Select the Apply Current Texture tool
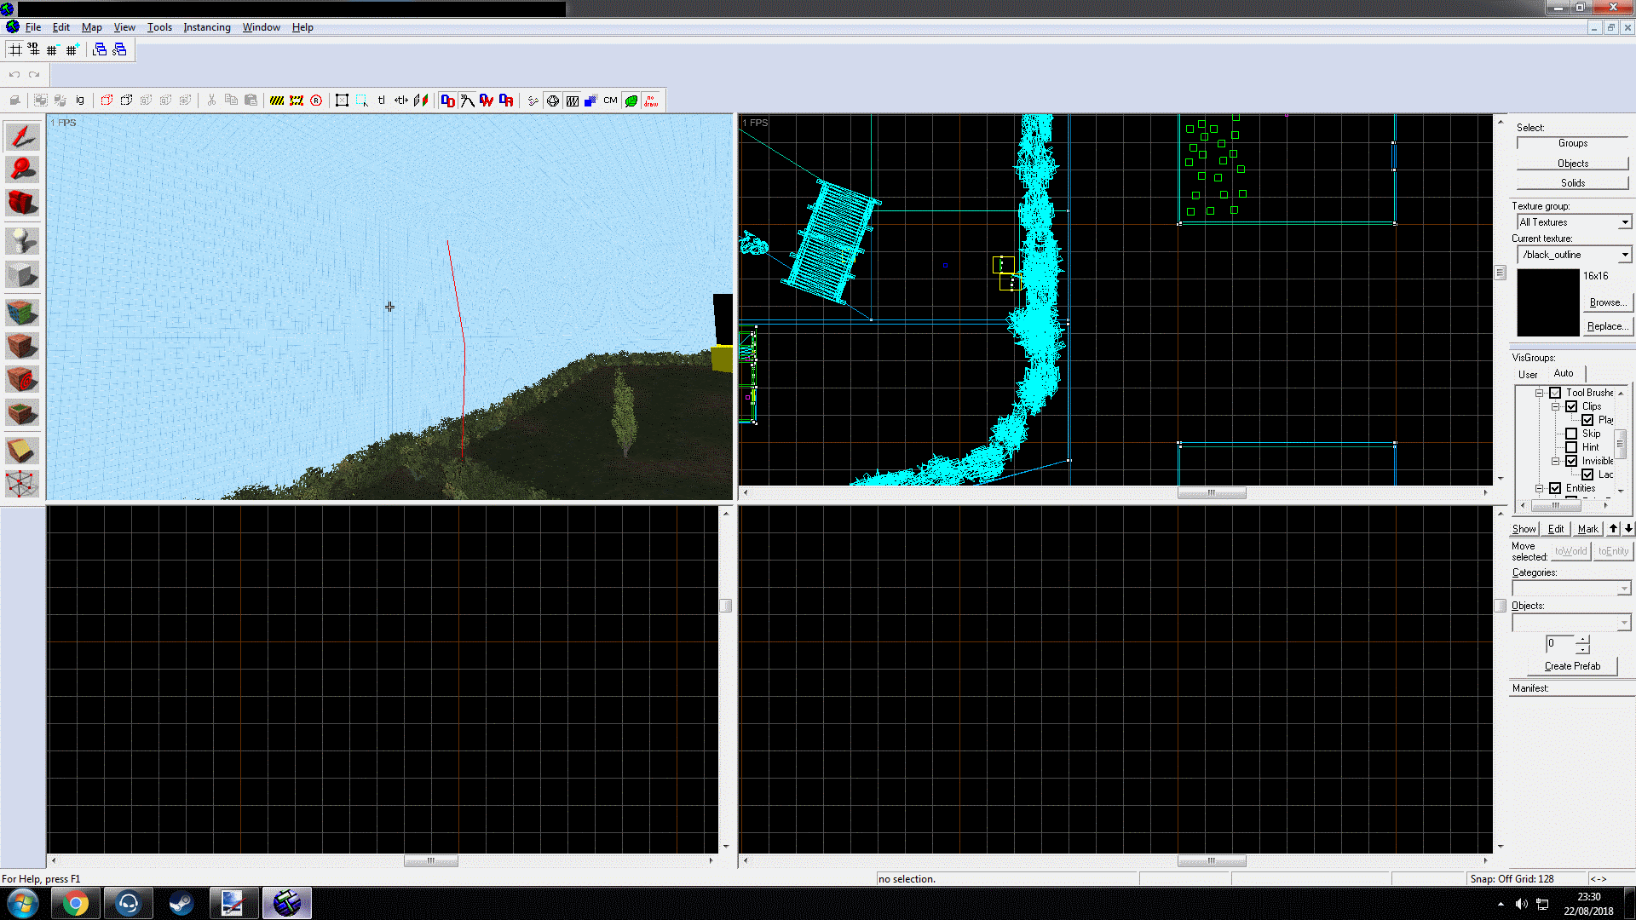This screenshot has height=920, width=1636. click(22, 345)
